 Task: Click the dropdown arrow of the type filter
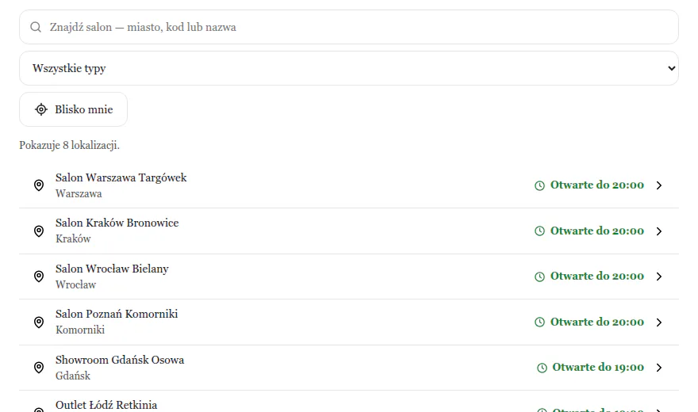(671, 68)
